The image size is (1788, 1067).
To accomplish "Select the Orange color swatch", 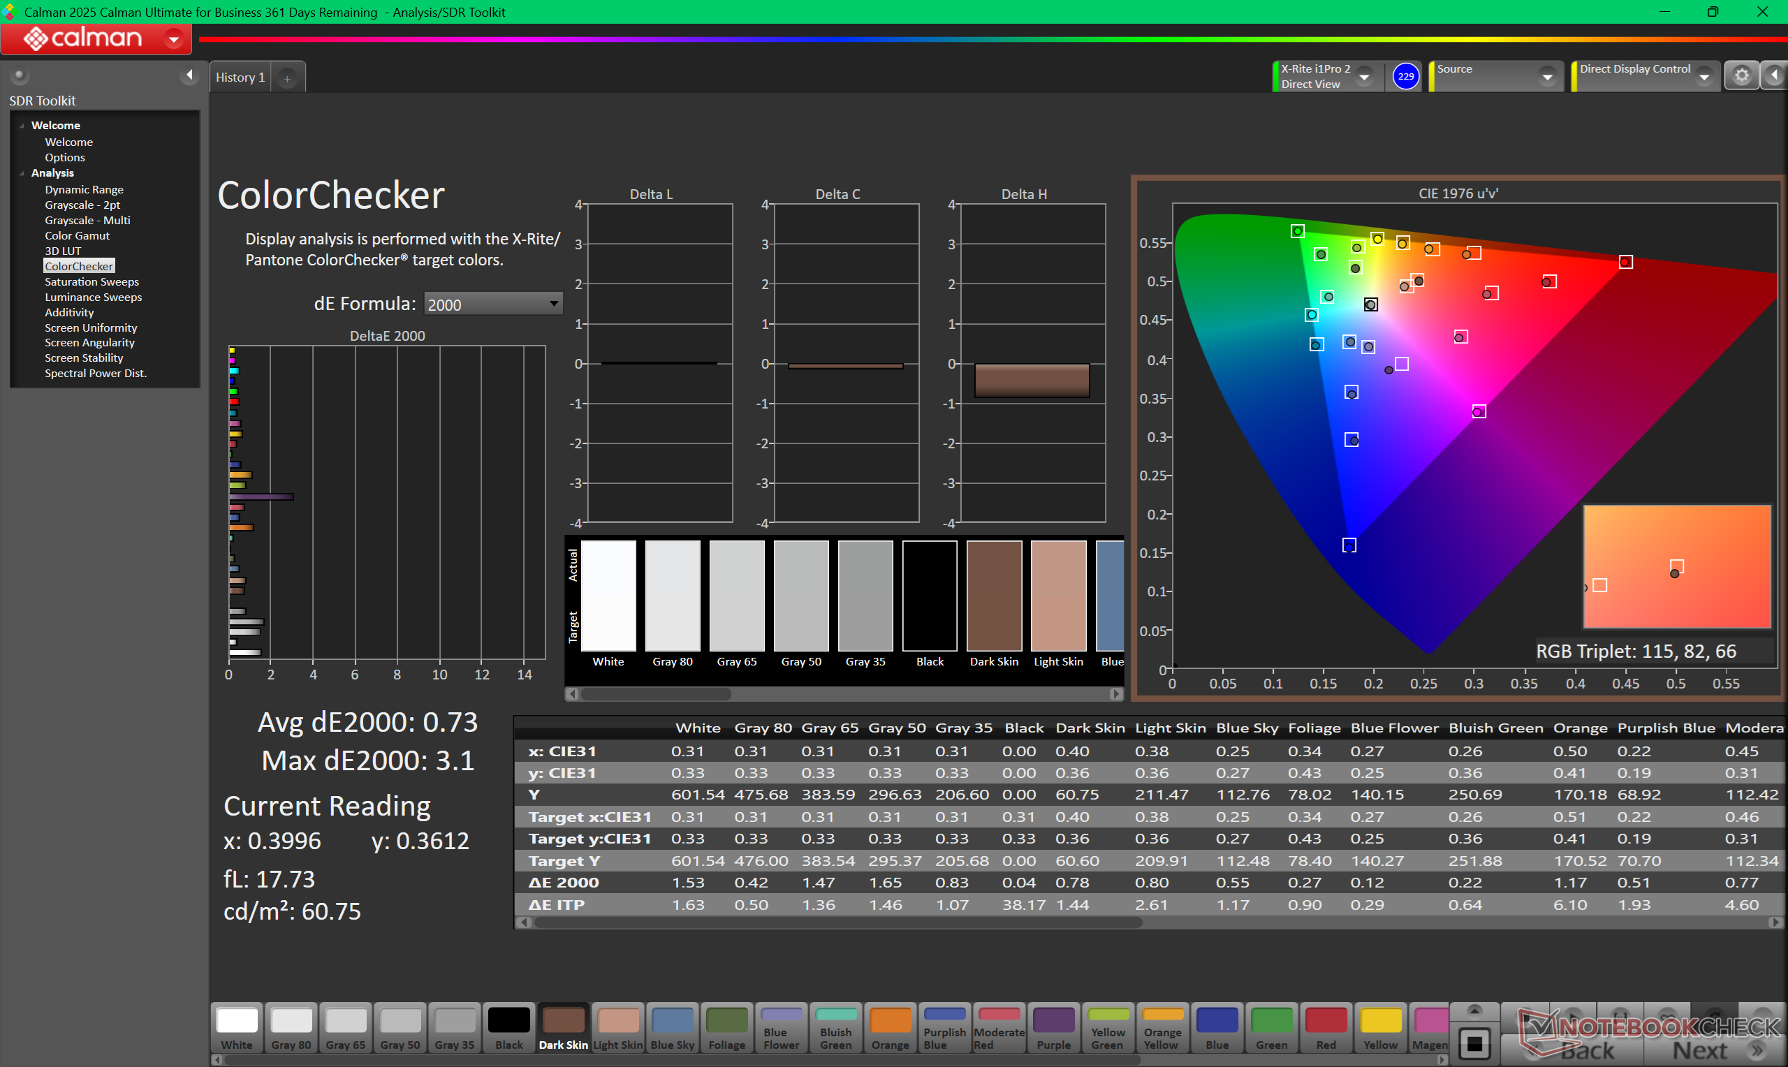I will coord(890,1028).
